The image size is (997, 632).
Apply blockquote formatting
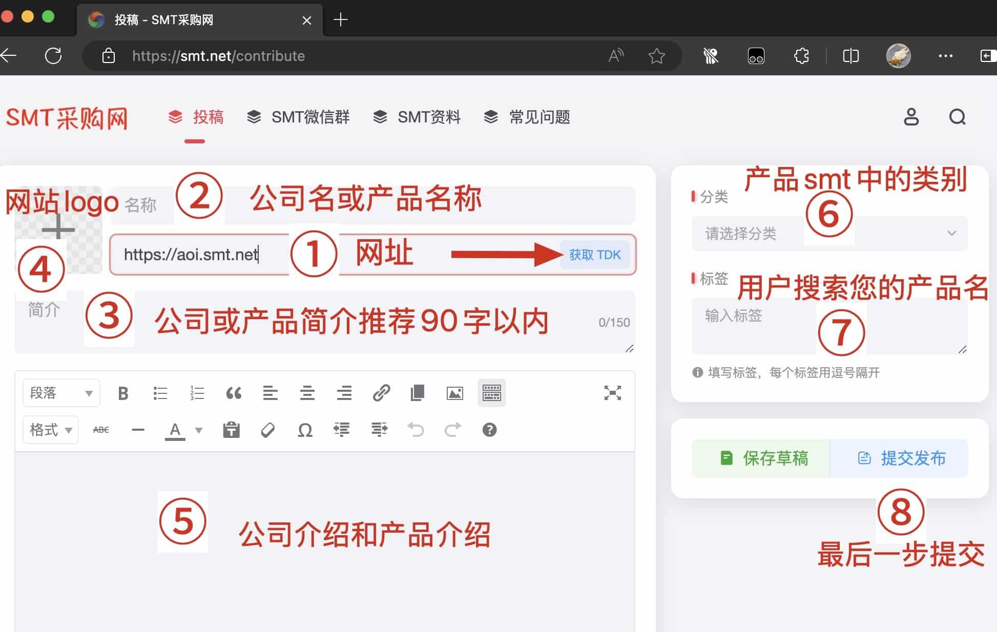(234, 393)
